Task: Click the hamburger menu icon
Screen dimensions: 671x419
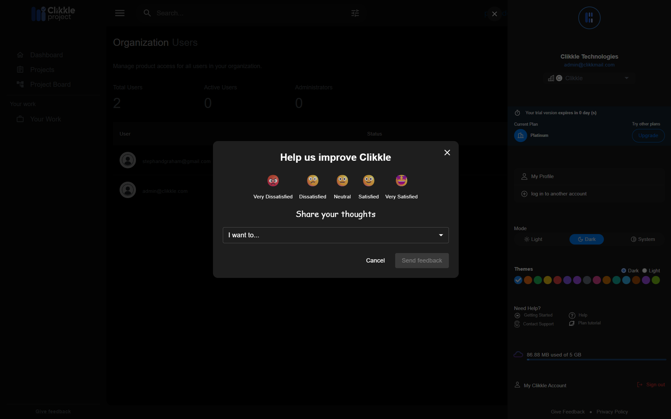Action: point(120,13)
